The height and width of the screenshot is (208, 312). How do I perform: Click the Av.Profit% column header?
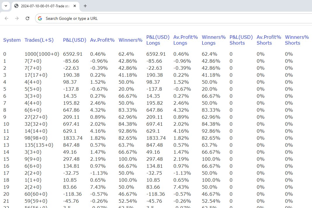(102, 40)
